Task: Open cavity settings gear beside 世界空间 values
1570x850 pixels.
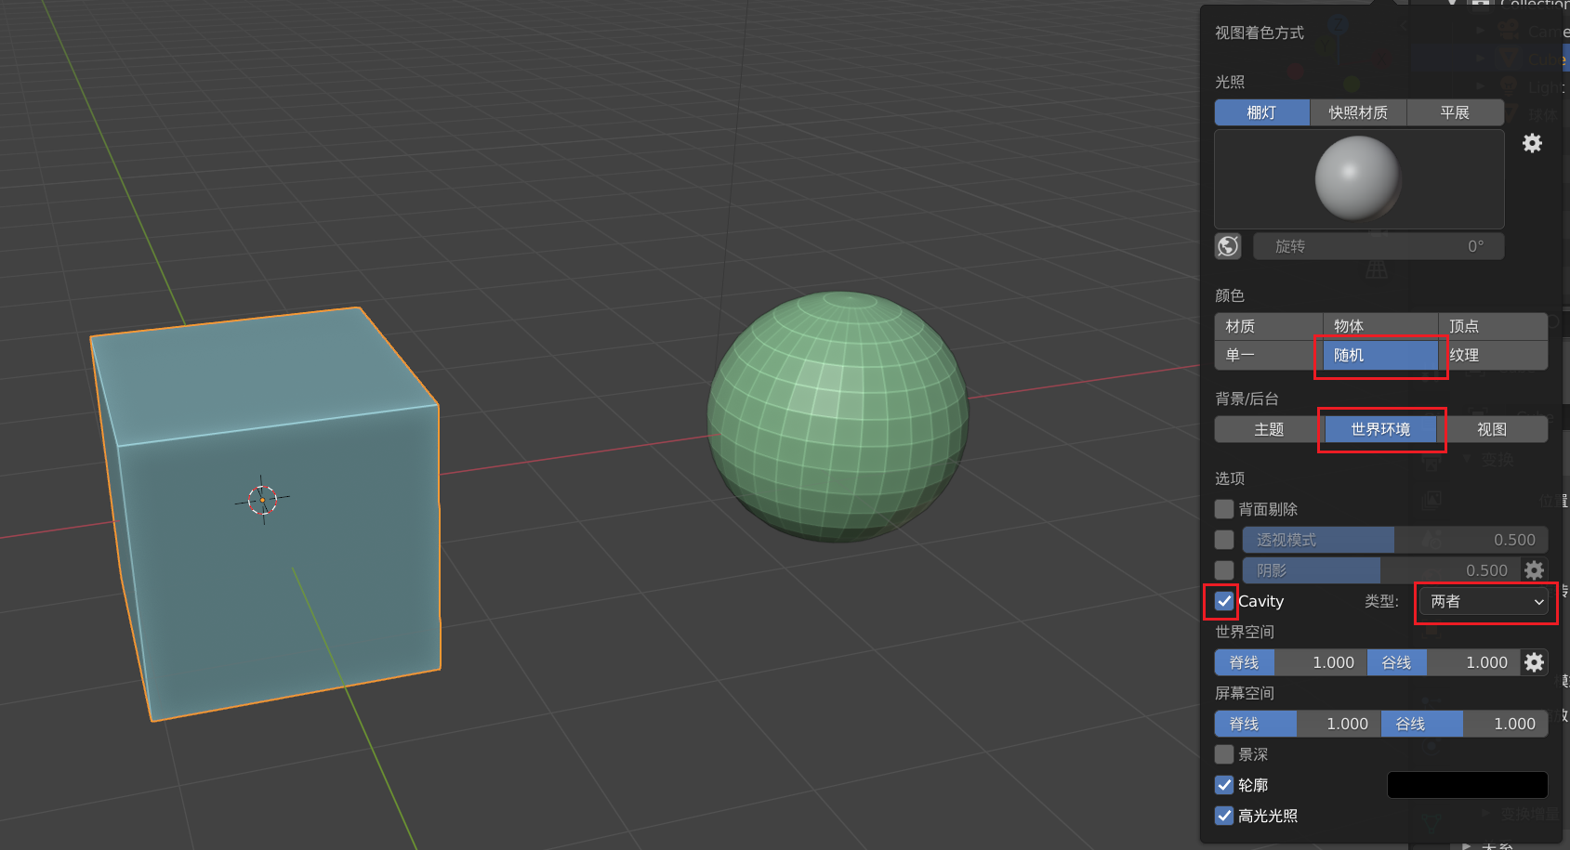Action: pyautogui.click(x=1534, y=662)
